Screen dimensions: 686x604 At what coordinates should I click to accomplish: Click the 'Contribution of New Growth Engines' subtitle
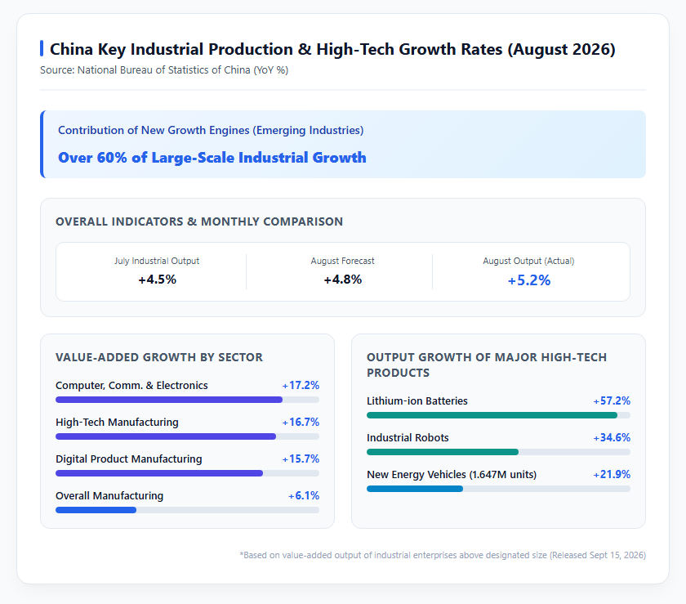coord(211,130)
